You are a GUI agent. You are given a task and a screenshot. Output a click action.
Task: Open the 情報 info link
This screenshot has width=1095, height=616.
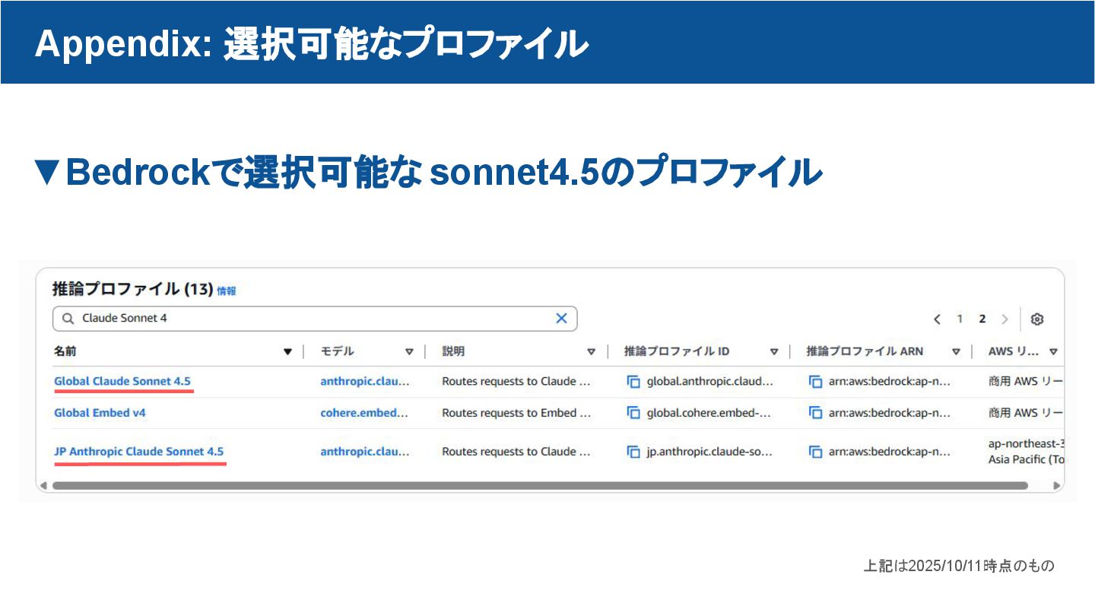(x=227, y=291)
